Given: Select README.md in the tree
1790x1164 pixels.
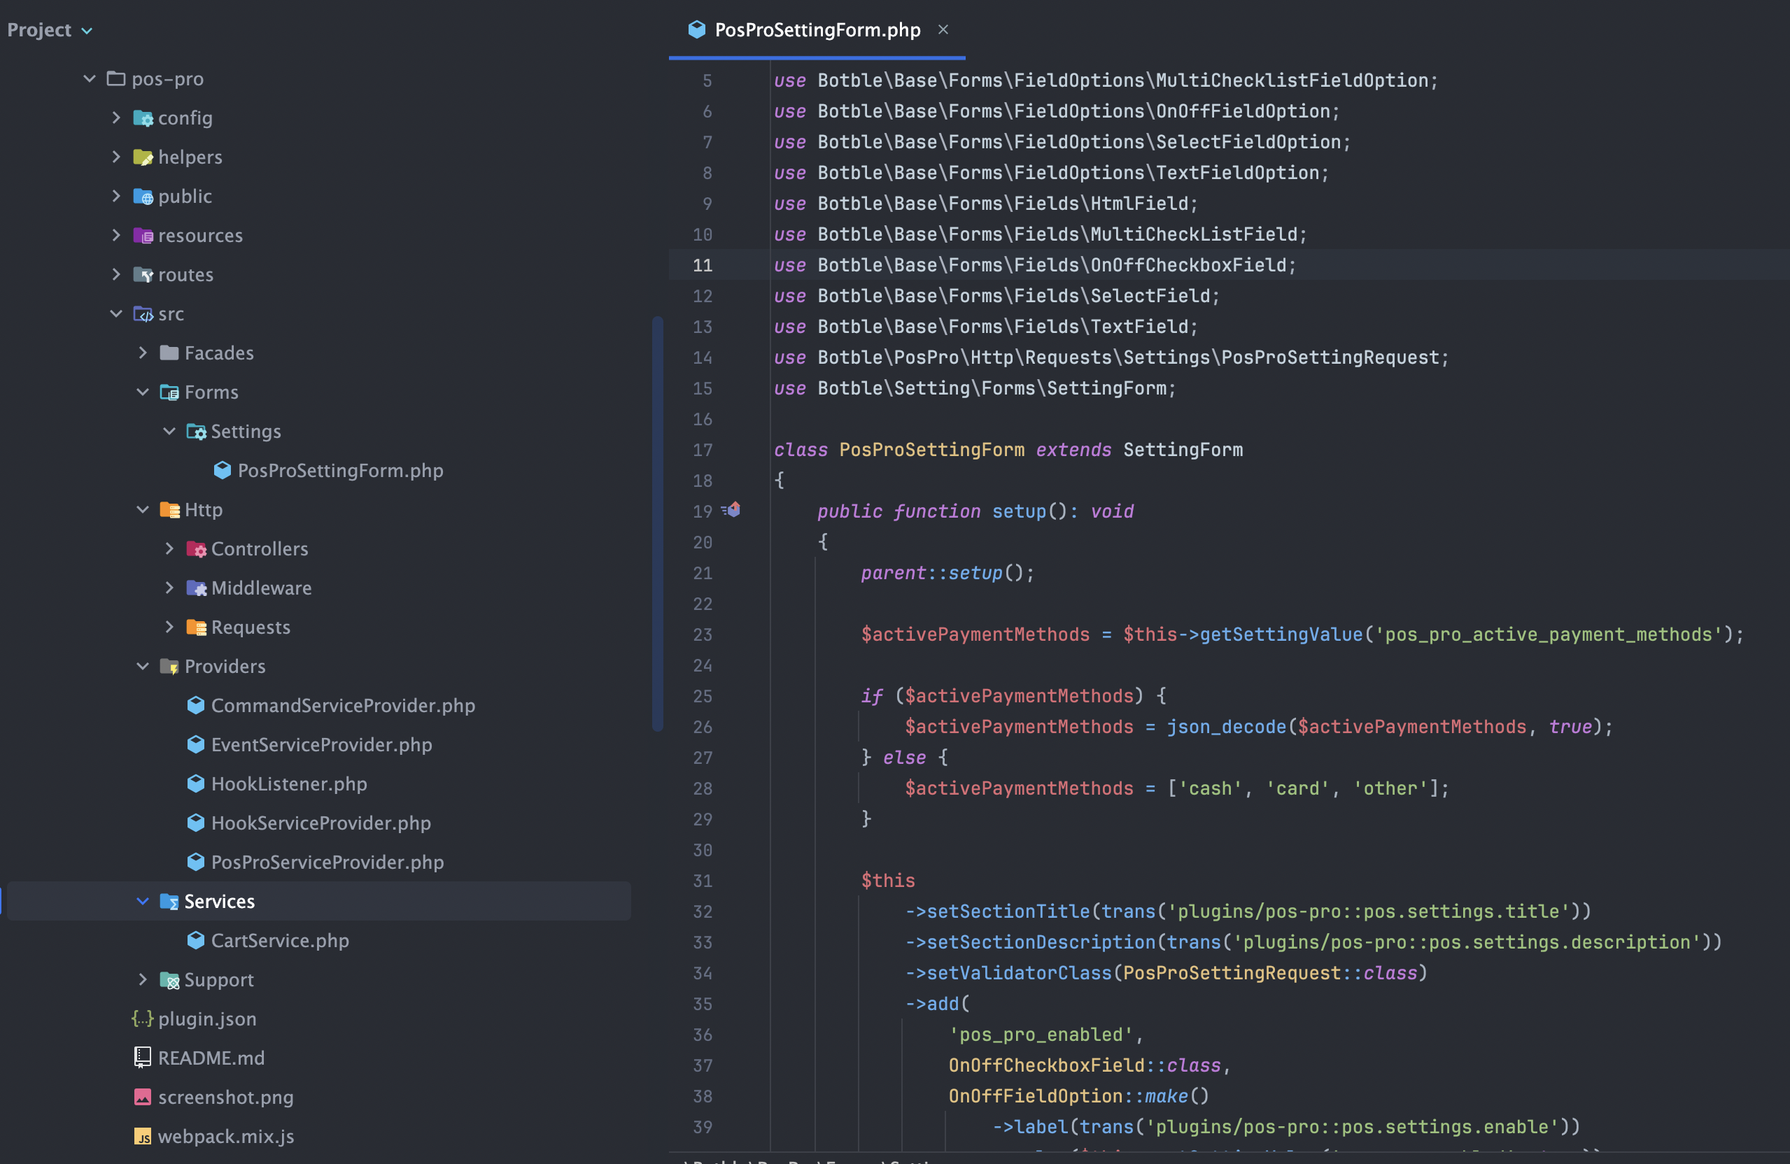Looking at the screenshot, I should click(211, 1057).
